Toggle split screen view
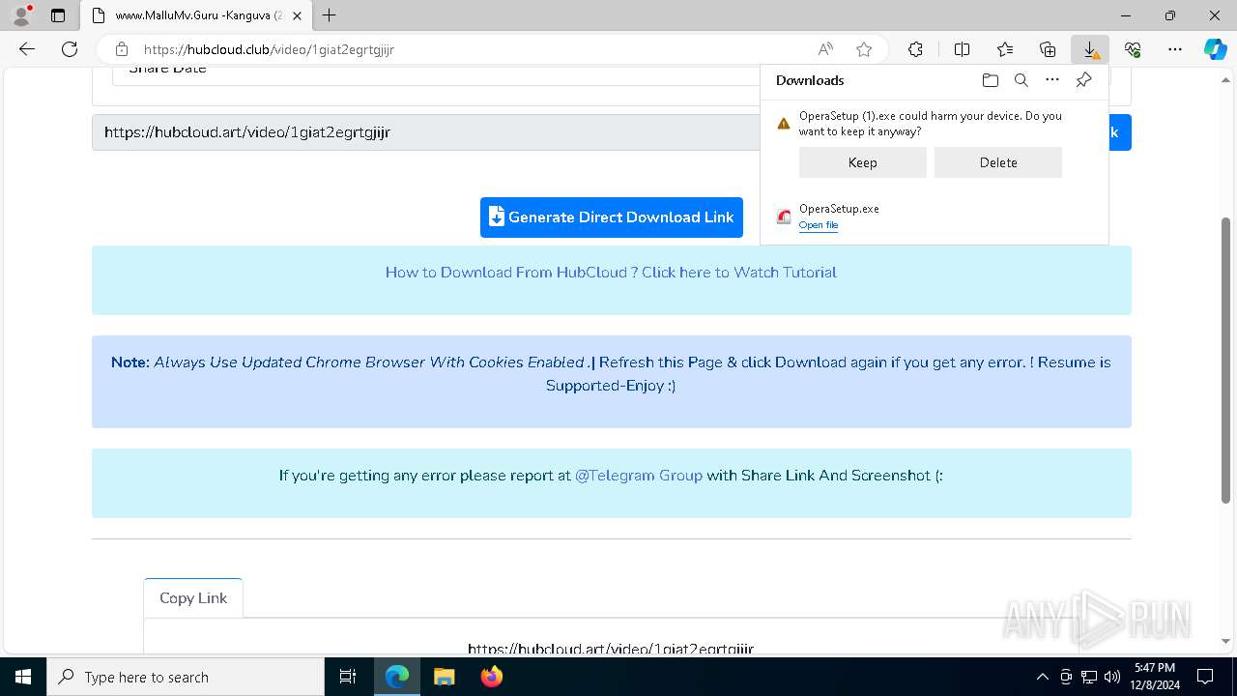This screenshot has height=696, width=1237. point(963,49)
